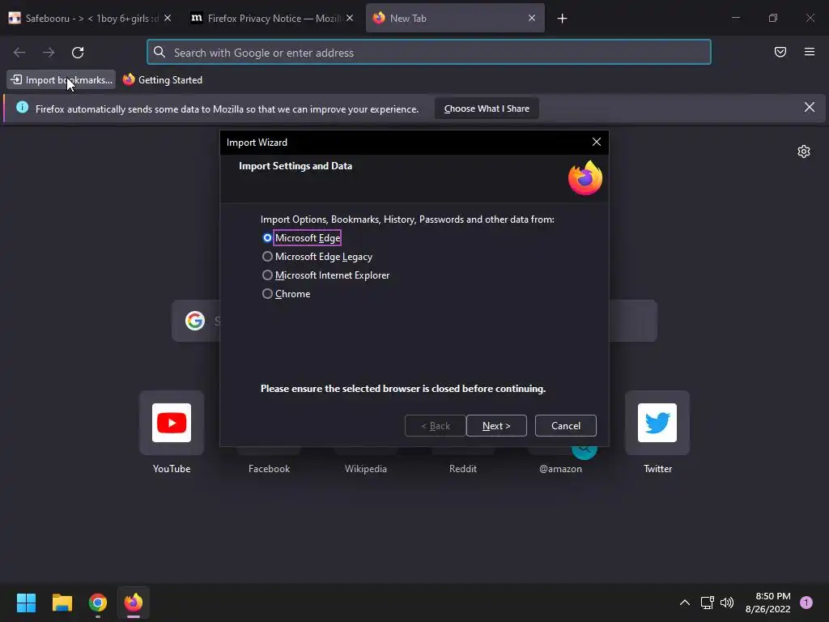Dismiss the data sharing notification bar
Viewport: 829px width, 622px height.
click(809, 108)
